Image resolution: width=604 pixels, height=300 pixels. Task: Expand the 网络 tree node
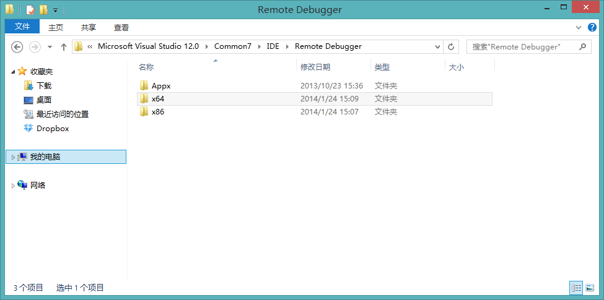pos(13,186)
